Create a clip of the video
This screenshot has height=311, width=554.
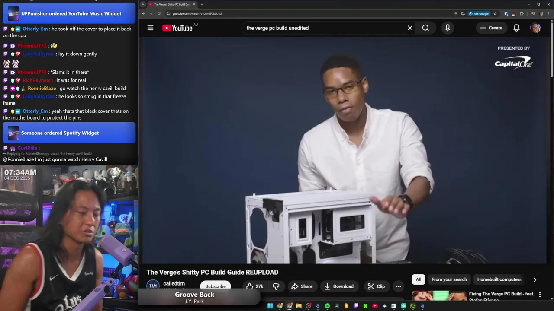coord(376,286)
